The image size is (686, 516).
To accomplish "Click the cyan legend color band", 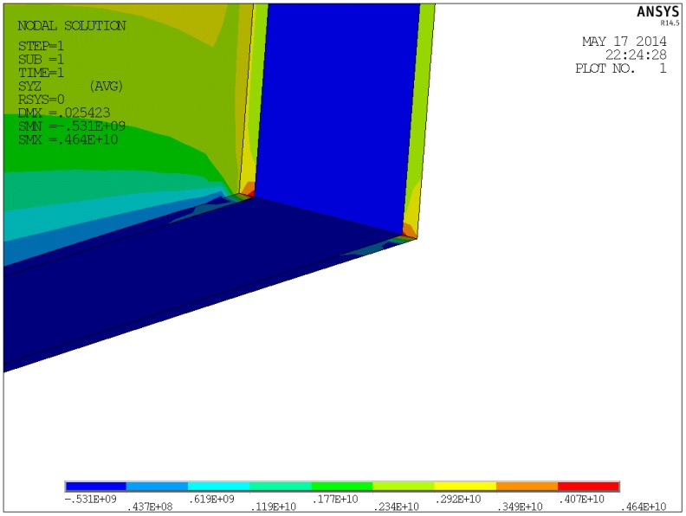I will [219, 487].
